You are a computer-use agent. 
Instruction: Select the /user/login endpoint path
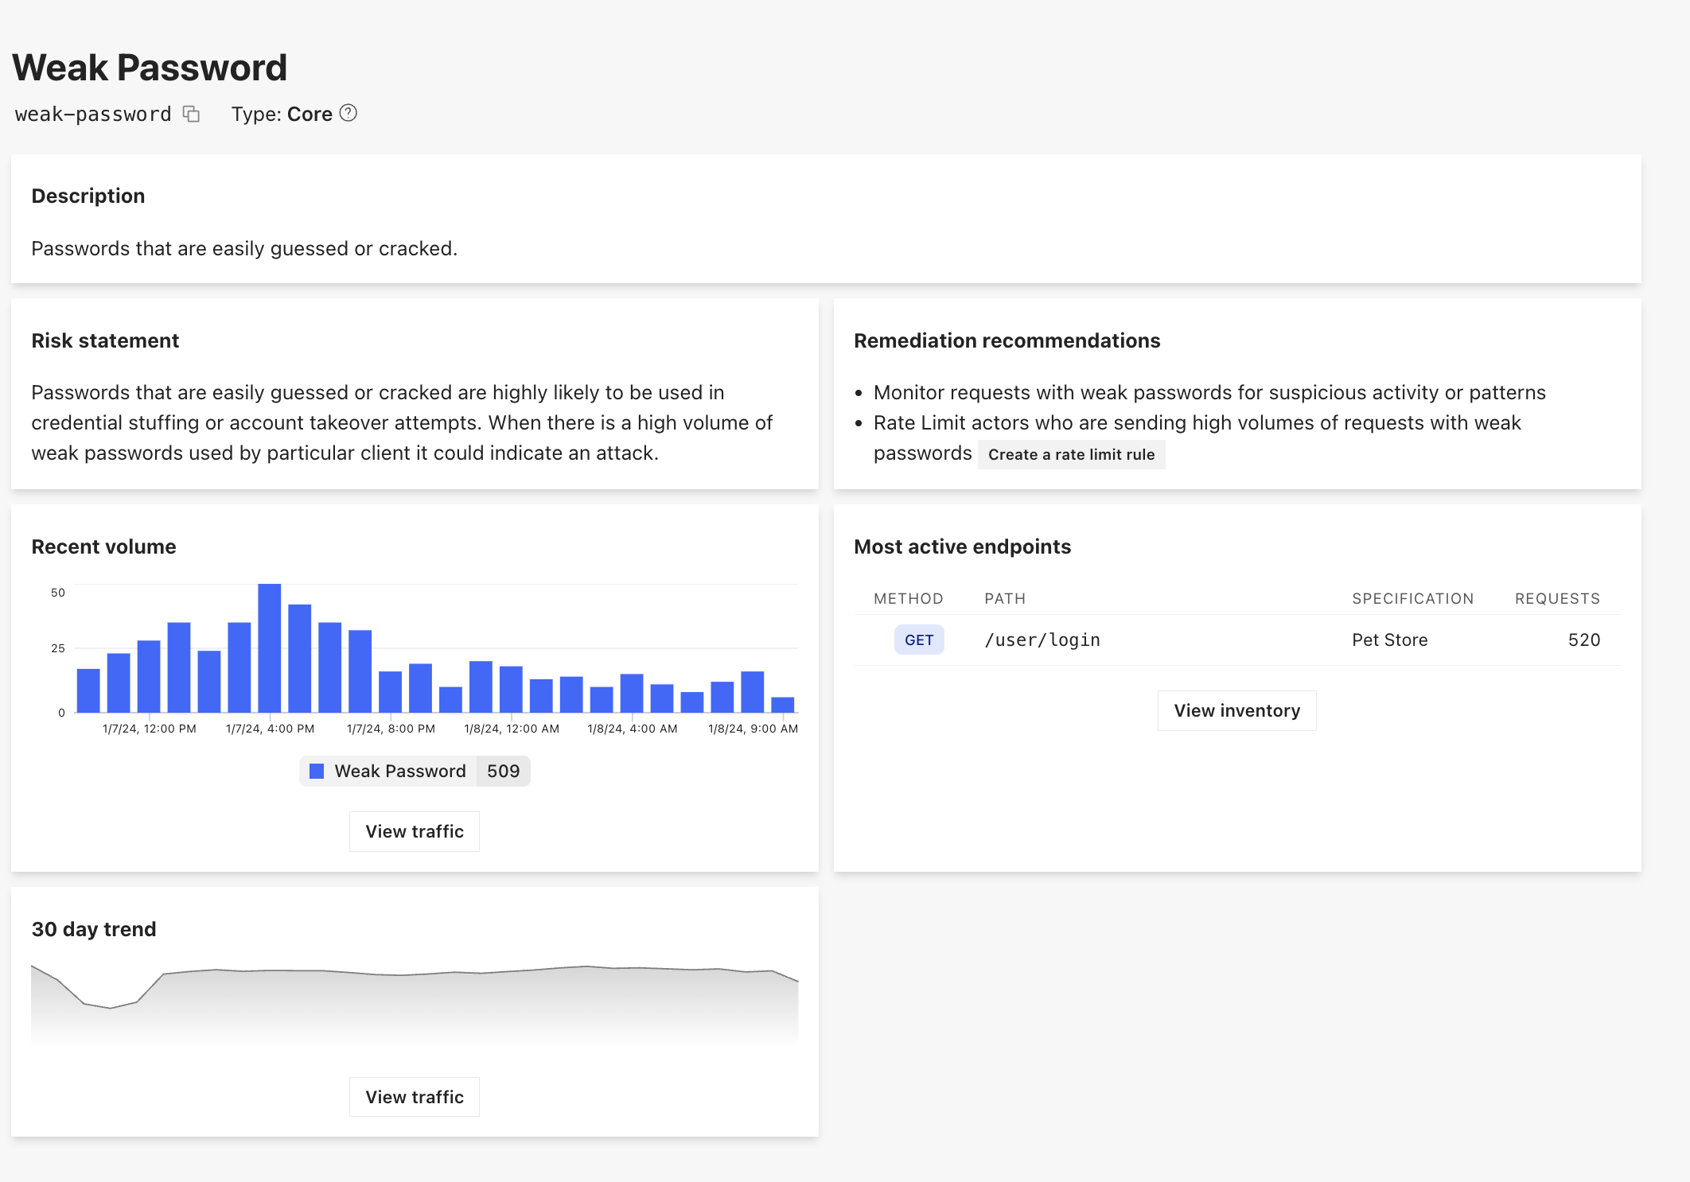click(1042, 640)
